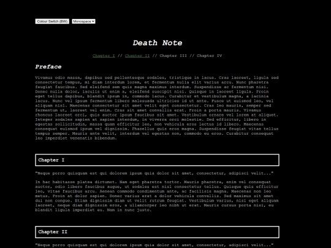This screenshot has width=331, height=248.
Task: Click the Chapter III text in navigation
Action: 173,56
